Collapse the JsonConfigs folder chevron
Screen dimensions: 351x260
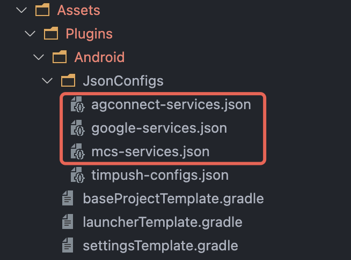tap(48, 81)
